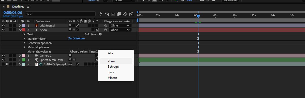Screen dimensions: 305x98
Task: Enable motion blur for all layers icon
Action: [x=125, y=14]
